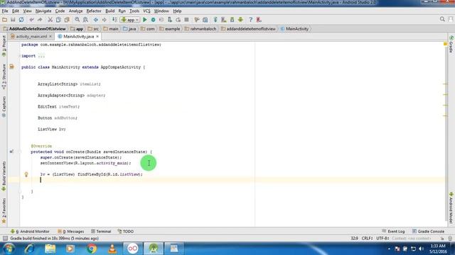
Task: Navigate Forward with the right arrow
Action: coord(104,20)
